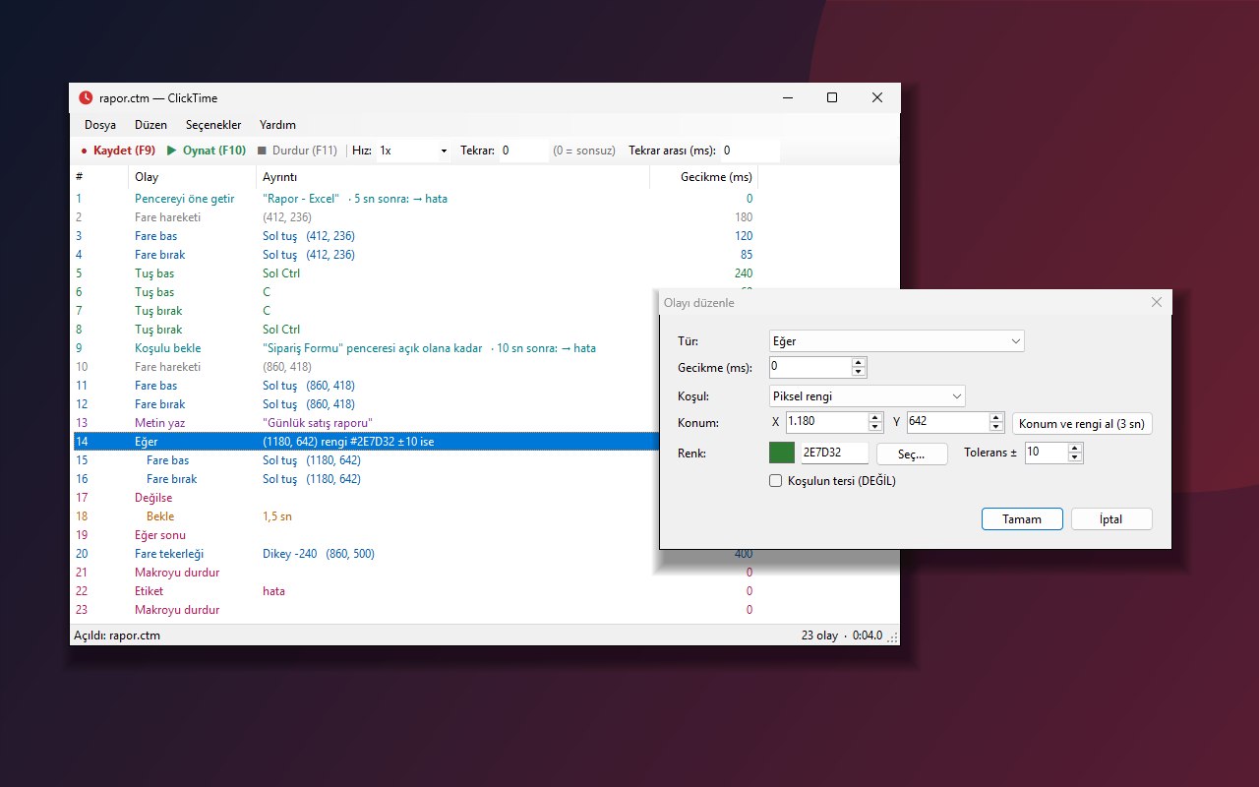Open the Koşul dropdown showing Piksel rengi
The width and height of the screenshot is (1259, 787).
point(868,395)
